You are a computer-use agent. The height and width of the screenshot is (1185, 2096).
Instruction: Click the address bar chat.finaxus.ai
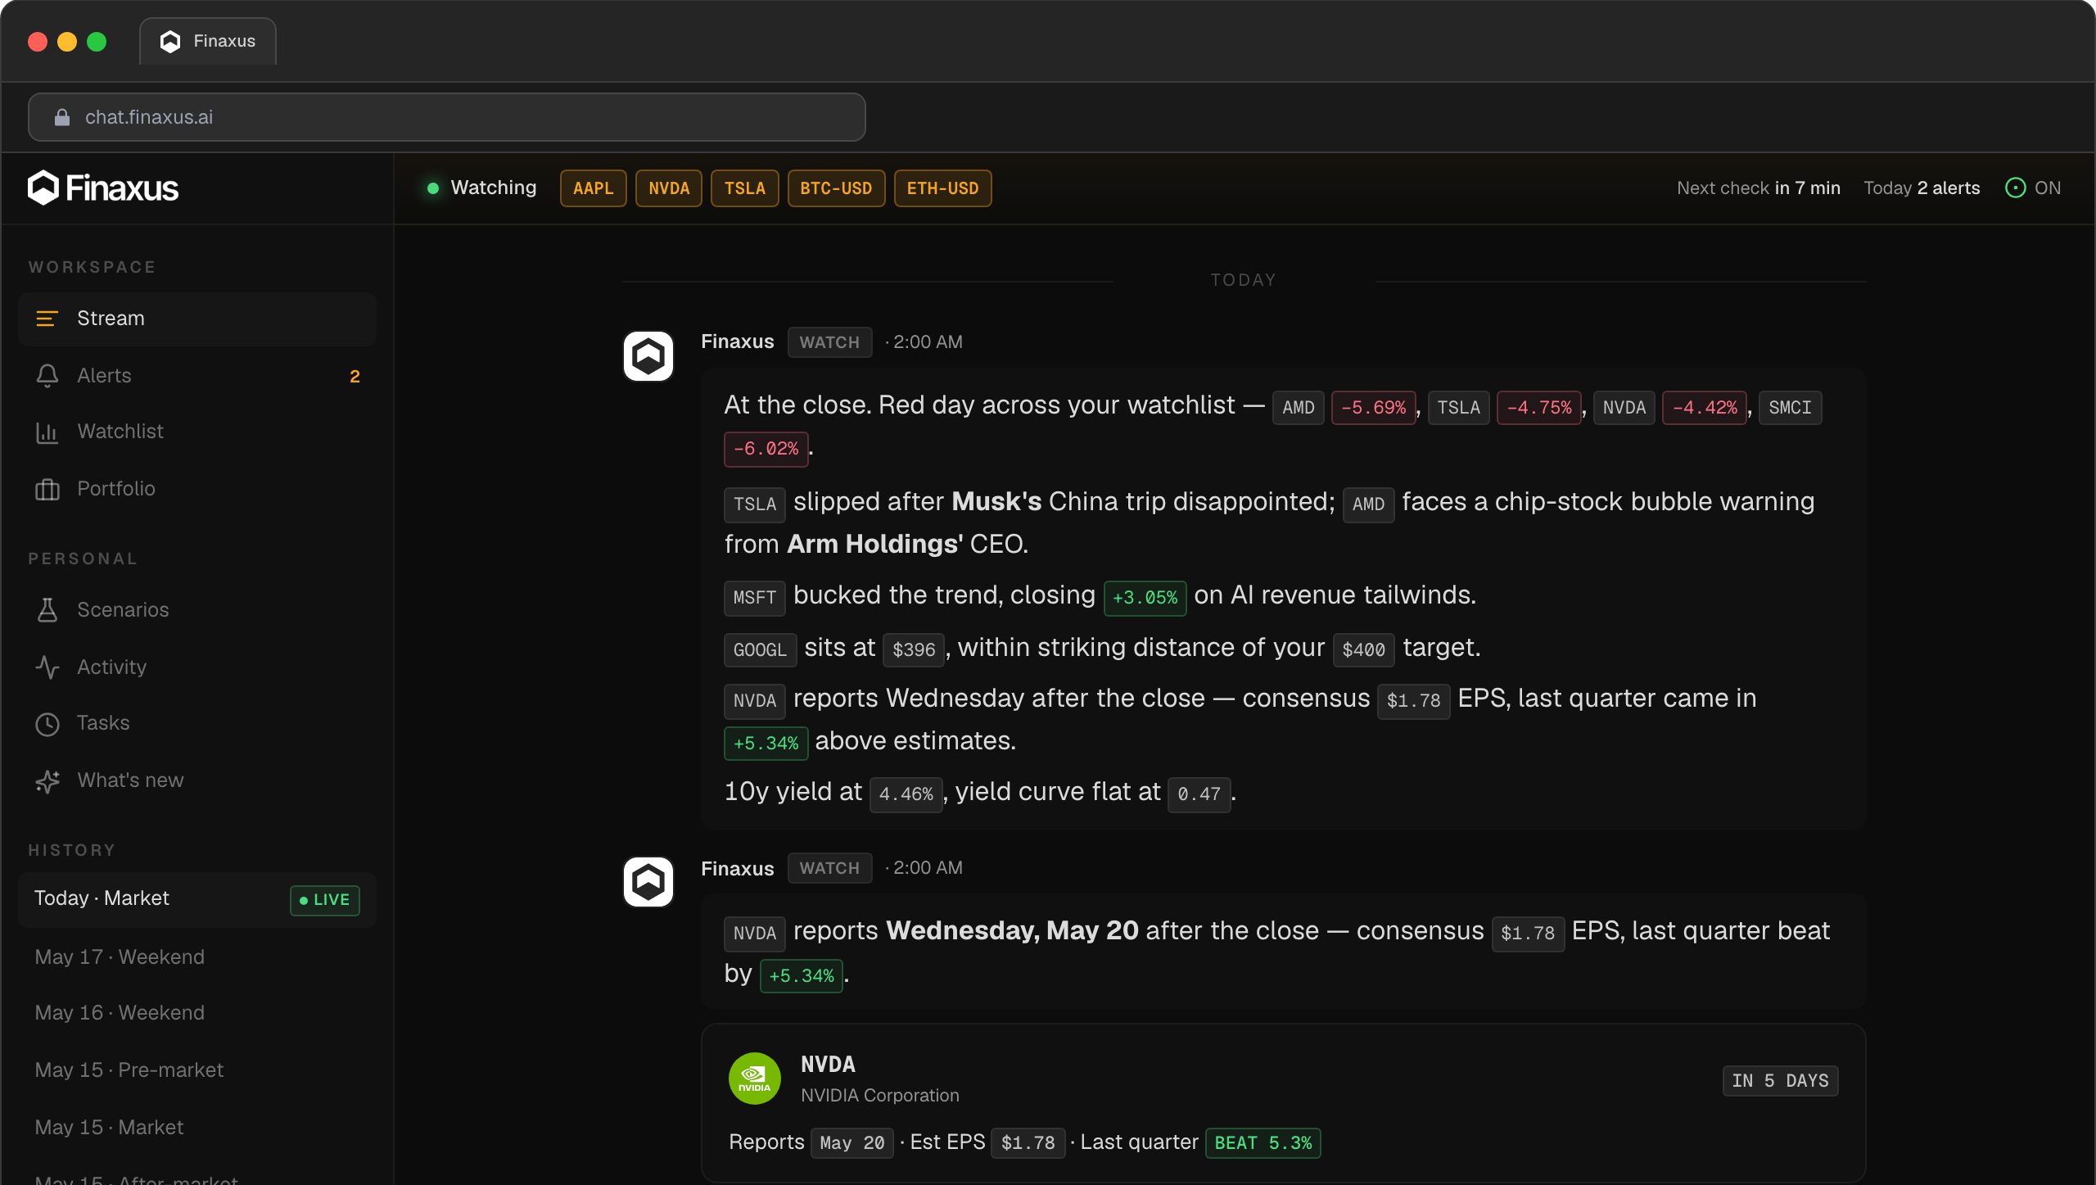[447, 117]
